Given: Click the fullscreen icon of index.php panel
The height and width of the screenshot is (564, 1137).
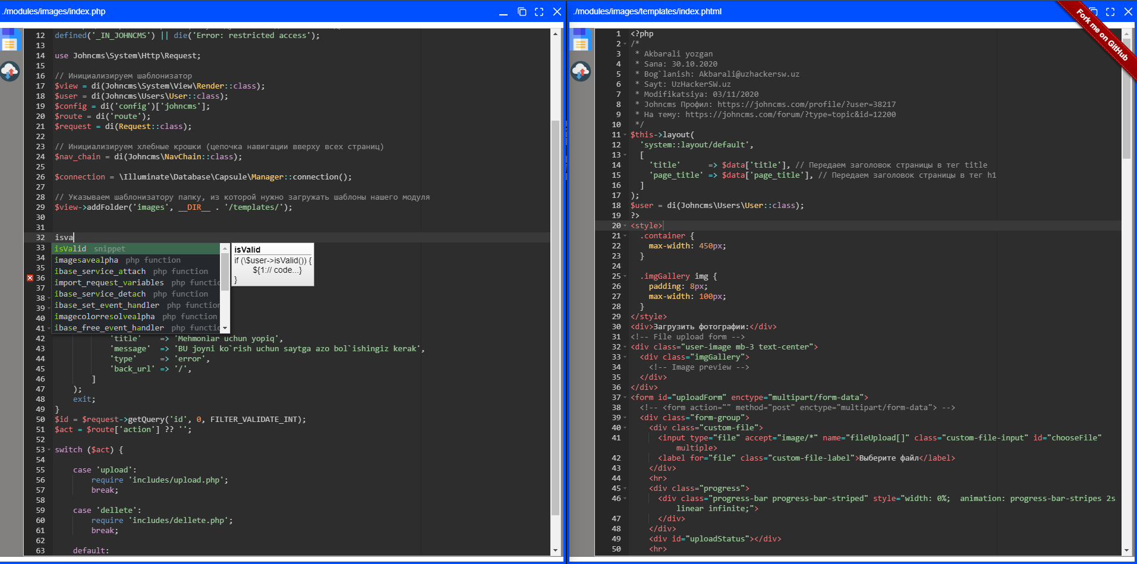Looking at the screenshot, I should tap(539, 12).
